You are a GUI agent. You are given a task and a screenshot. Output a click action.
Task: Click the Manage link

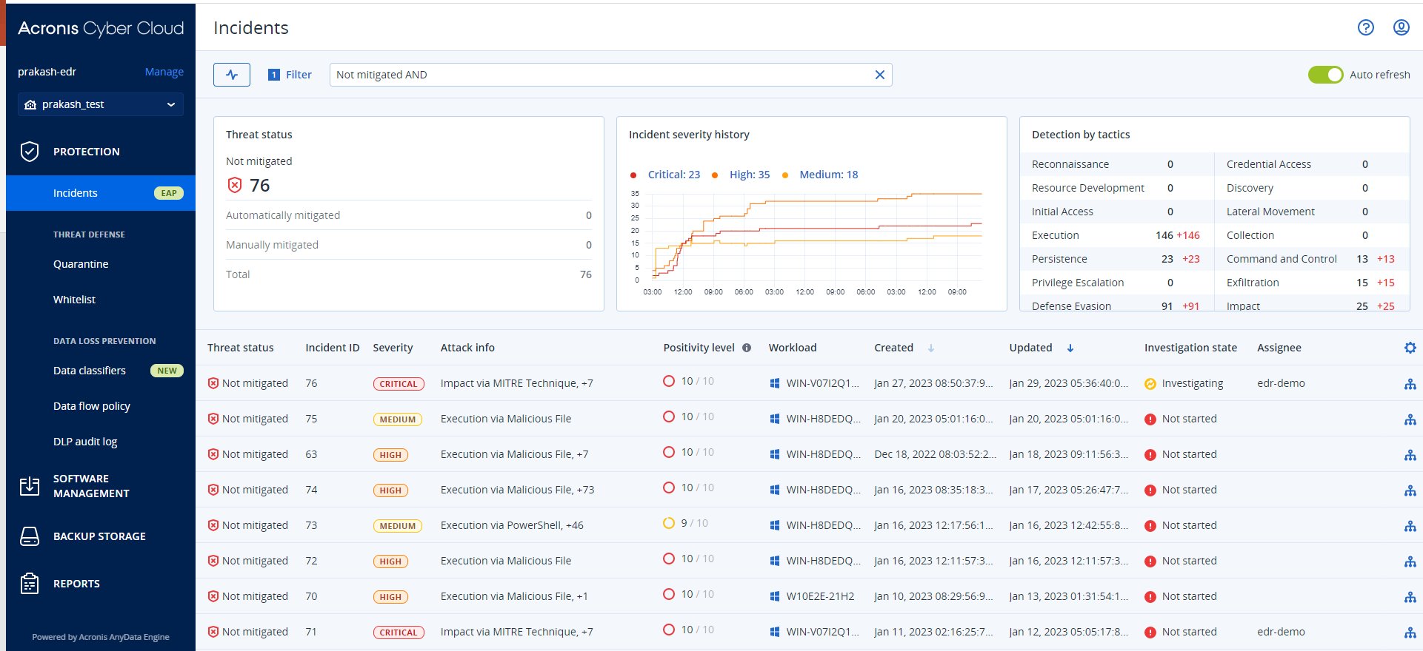tap(164, 72)
